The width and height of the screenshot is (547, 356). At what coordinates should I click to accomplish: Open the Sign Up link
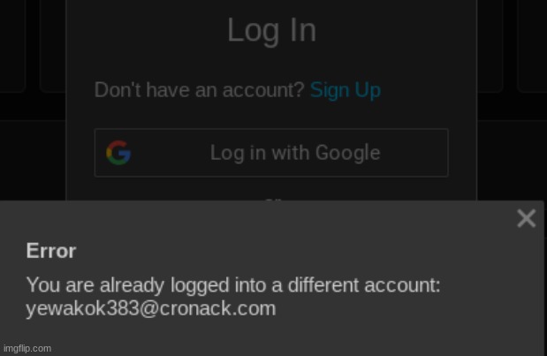pos(345,90)
